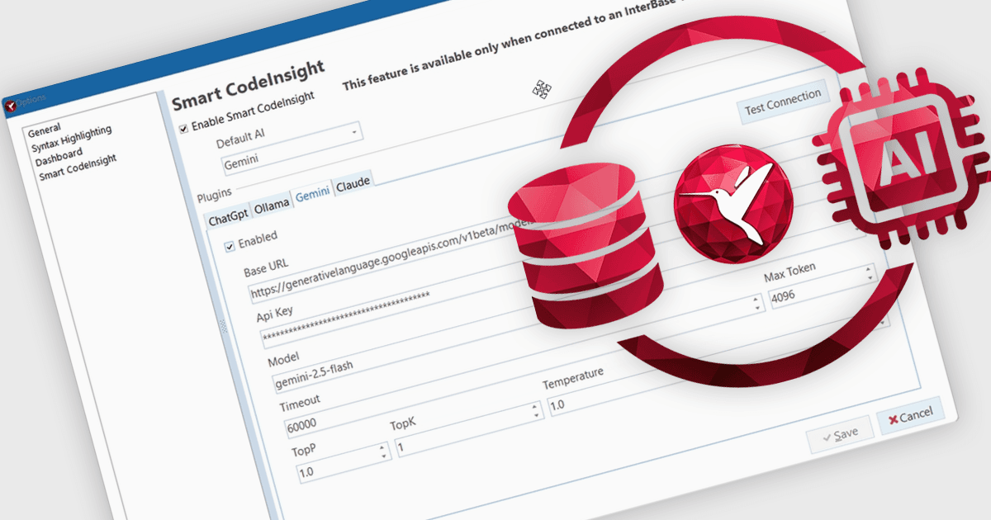Increase TopP with the up arrow
The image size is (991, 520).
coord(382,448)
